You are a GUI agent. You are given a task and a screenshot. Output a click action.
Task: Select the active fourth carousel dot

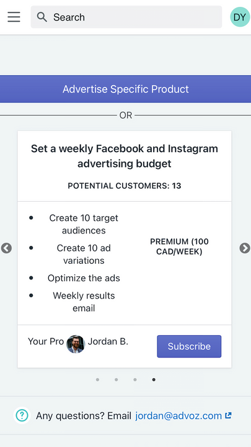pos(154,380)
